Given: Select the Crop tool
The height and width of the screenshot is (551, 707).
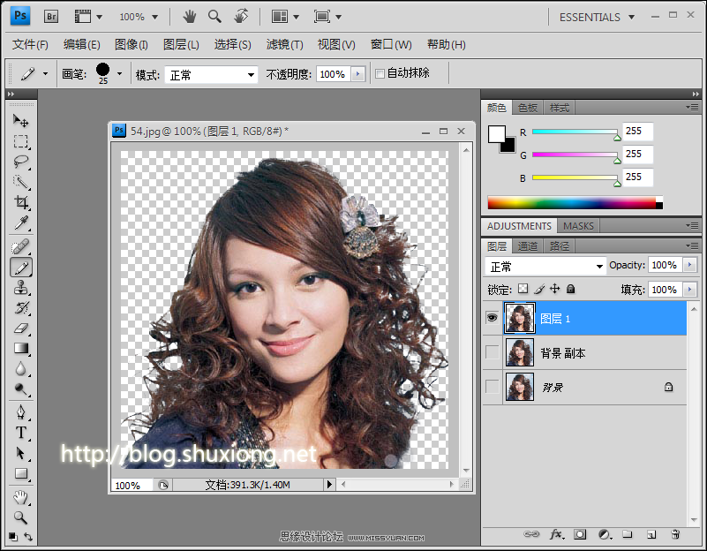Looking at the screenshot, I should (20, 202).
